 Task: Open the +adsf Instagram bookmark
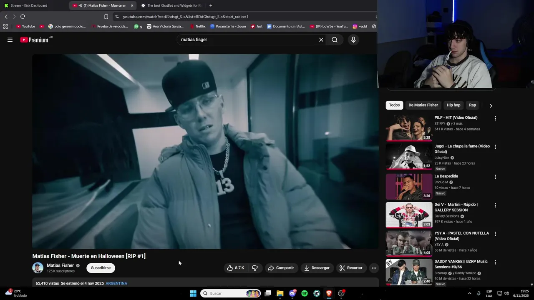click(x=360, y=26)
